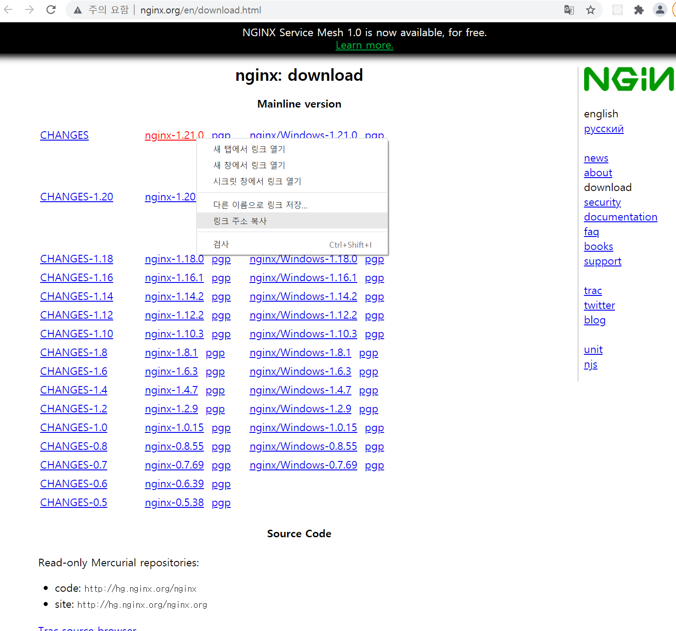Open the news sidebar link

(596, 158)
